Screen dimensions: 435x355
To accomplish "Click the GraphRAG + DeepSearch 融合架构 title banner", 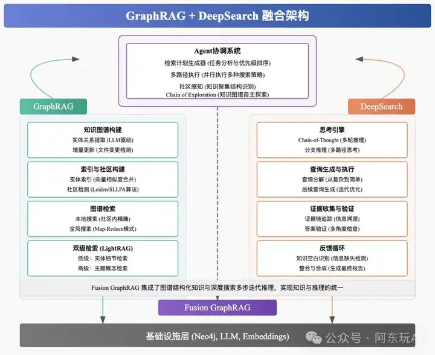I will pos(217,16).
